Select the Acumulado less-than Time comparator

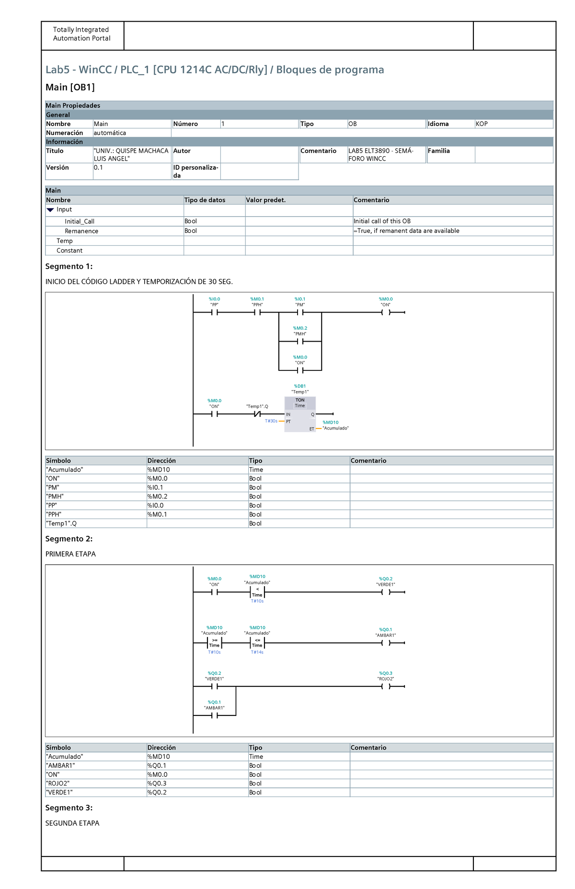pyautogui.click(x=257, y=592)
